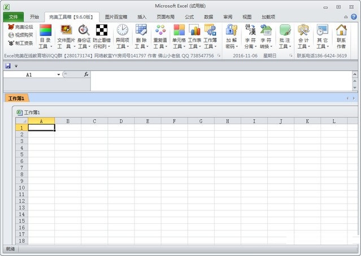Screen dimensions: 361x256
Task: Switch to the 公式 formulas tab
Action: [189, 17]
